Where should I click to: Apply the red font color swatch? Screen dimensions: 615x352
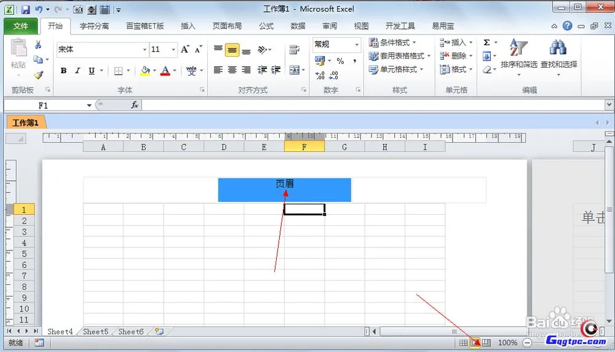point(165,71)
